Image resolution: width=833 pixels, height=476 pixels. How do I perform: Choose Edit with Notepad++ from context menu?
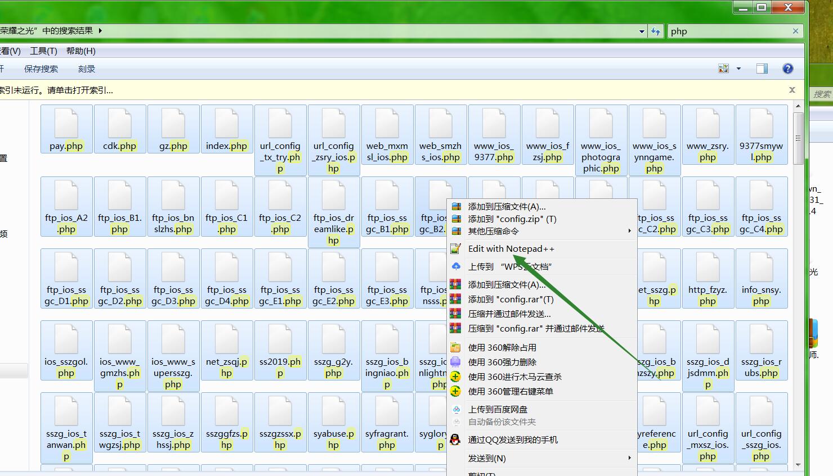pyautogui.click(x=511, y=249)
